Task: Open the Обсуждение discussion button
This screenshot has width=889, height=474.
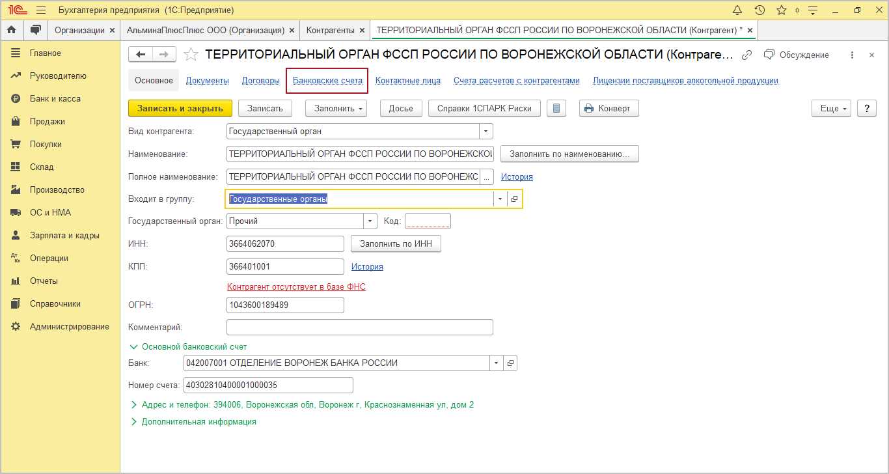Action: [797, 55]
